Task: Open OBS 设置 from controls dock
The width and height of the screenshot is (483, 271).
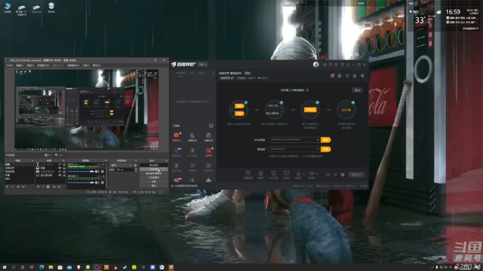Action: [154, 182]
